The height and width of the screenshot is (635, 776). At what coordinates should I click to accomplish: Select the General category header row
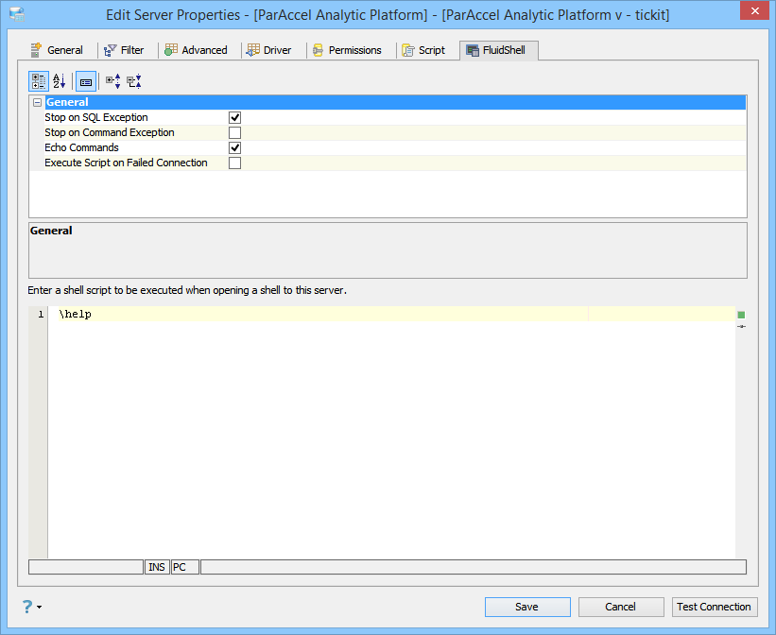pyautogui.click(x=395, y=102)
